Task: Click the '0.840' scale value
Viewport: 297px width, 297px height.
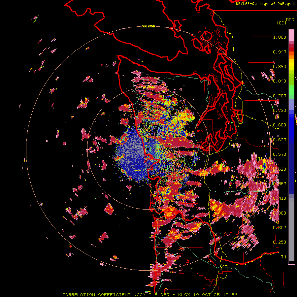Action: click(x=280, y=81)
